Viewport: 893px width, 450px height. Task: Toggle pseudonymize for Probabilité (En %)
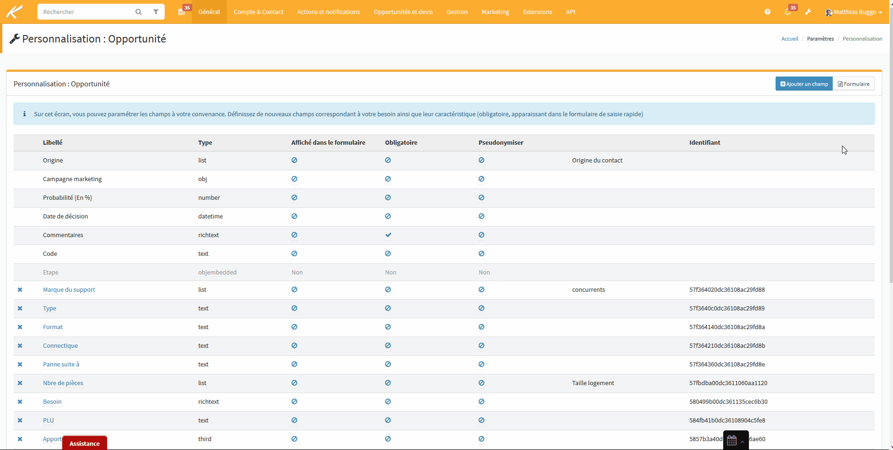pos(481,197)
